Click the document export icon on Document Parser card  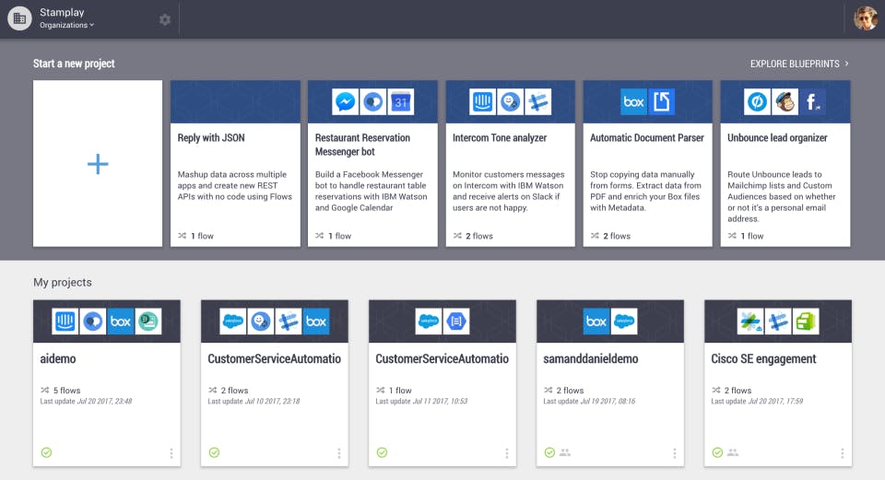[662, 102]
